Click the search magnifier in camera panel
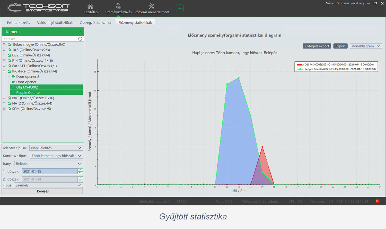The height and width of the screenshot is (229, 386). [80, 39]
